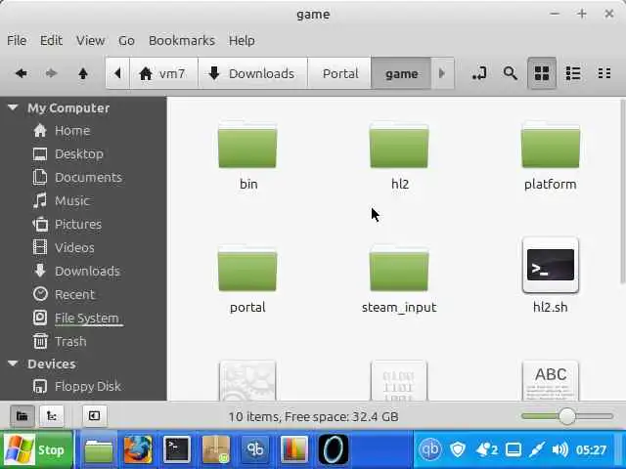Open Home in sidebar
The width and height of the screenshot is (626, 469).
click(x=71, y=131)
